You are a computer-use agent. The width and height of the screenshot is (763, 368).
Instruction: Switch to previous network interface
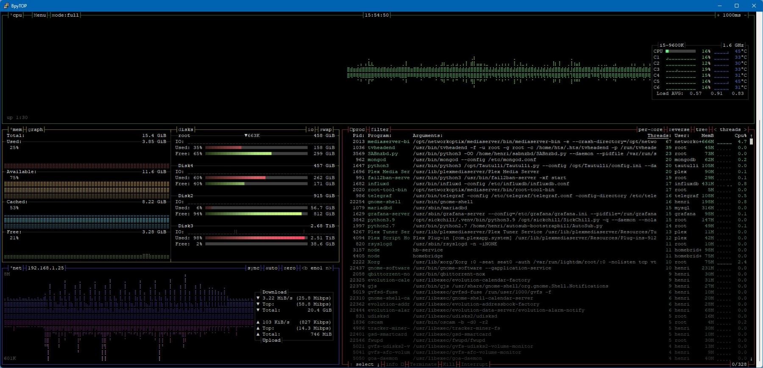tap(304, 268)
